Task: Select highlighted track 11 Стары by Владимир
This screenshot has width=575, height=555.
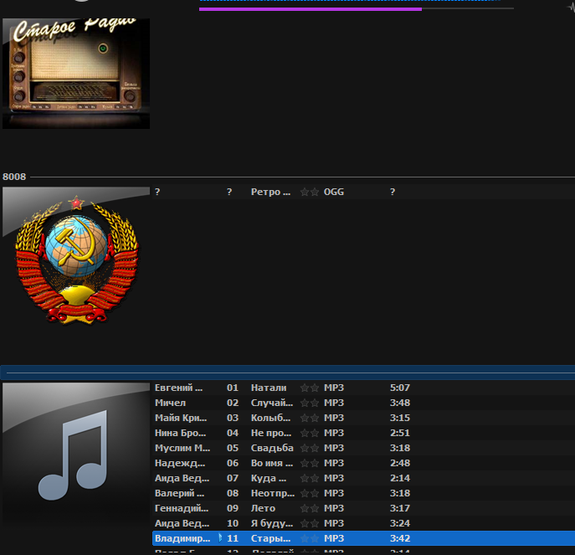Action: tap(363, 538)
